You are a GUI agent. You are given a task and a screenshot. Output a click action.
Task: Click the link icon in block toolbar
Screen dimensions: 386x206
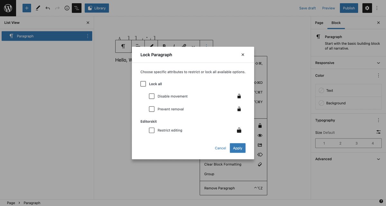click(184, 46)
